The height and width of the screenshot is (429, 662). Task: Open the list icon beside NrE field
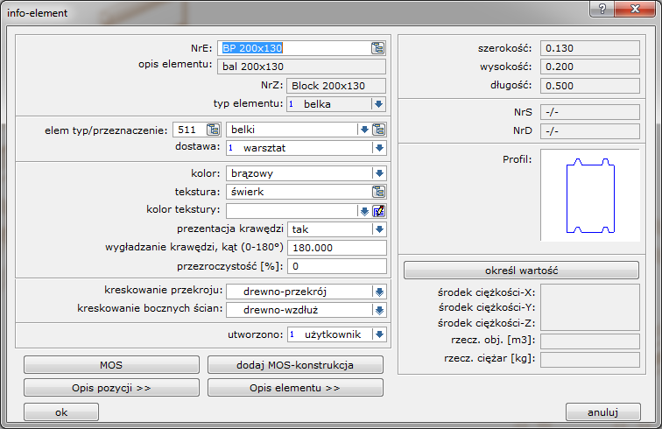[x=377, y=48]
